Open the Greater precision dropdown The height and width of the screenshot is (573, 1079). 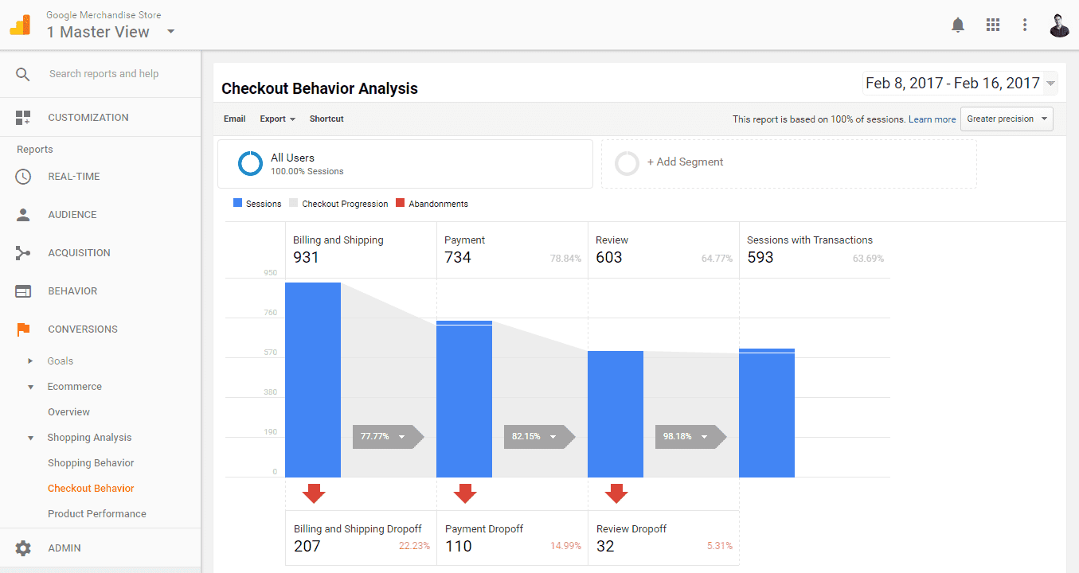1006,118
